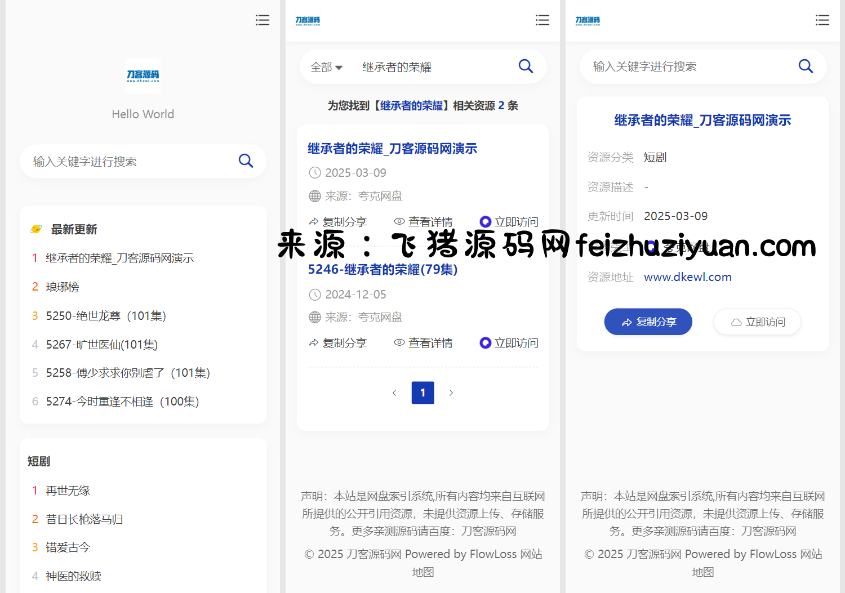Open the www.dkewl.com resource link
The width and height of the screenshot is (845, 593).
687,277
